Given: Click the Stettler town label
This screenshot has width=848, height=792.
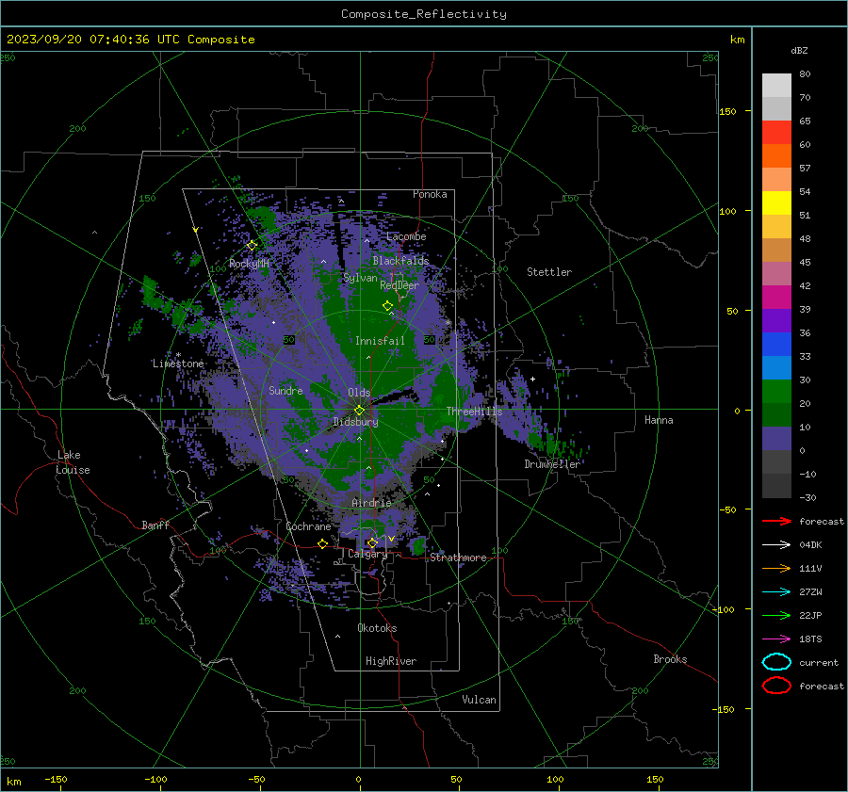Looking at the screenshot, I should [x=549, y=272].
